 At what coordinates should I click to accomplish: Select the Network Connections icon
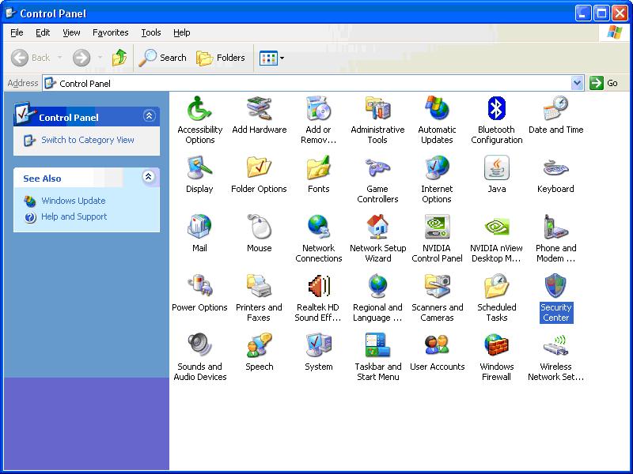(319, 239)
